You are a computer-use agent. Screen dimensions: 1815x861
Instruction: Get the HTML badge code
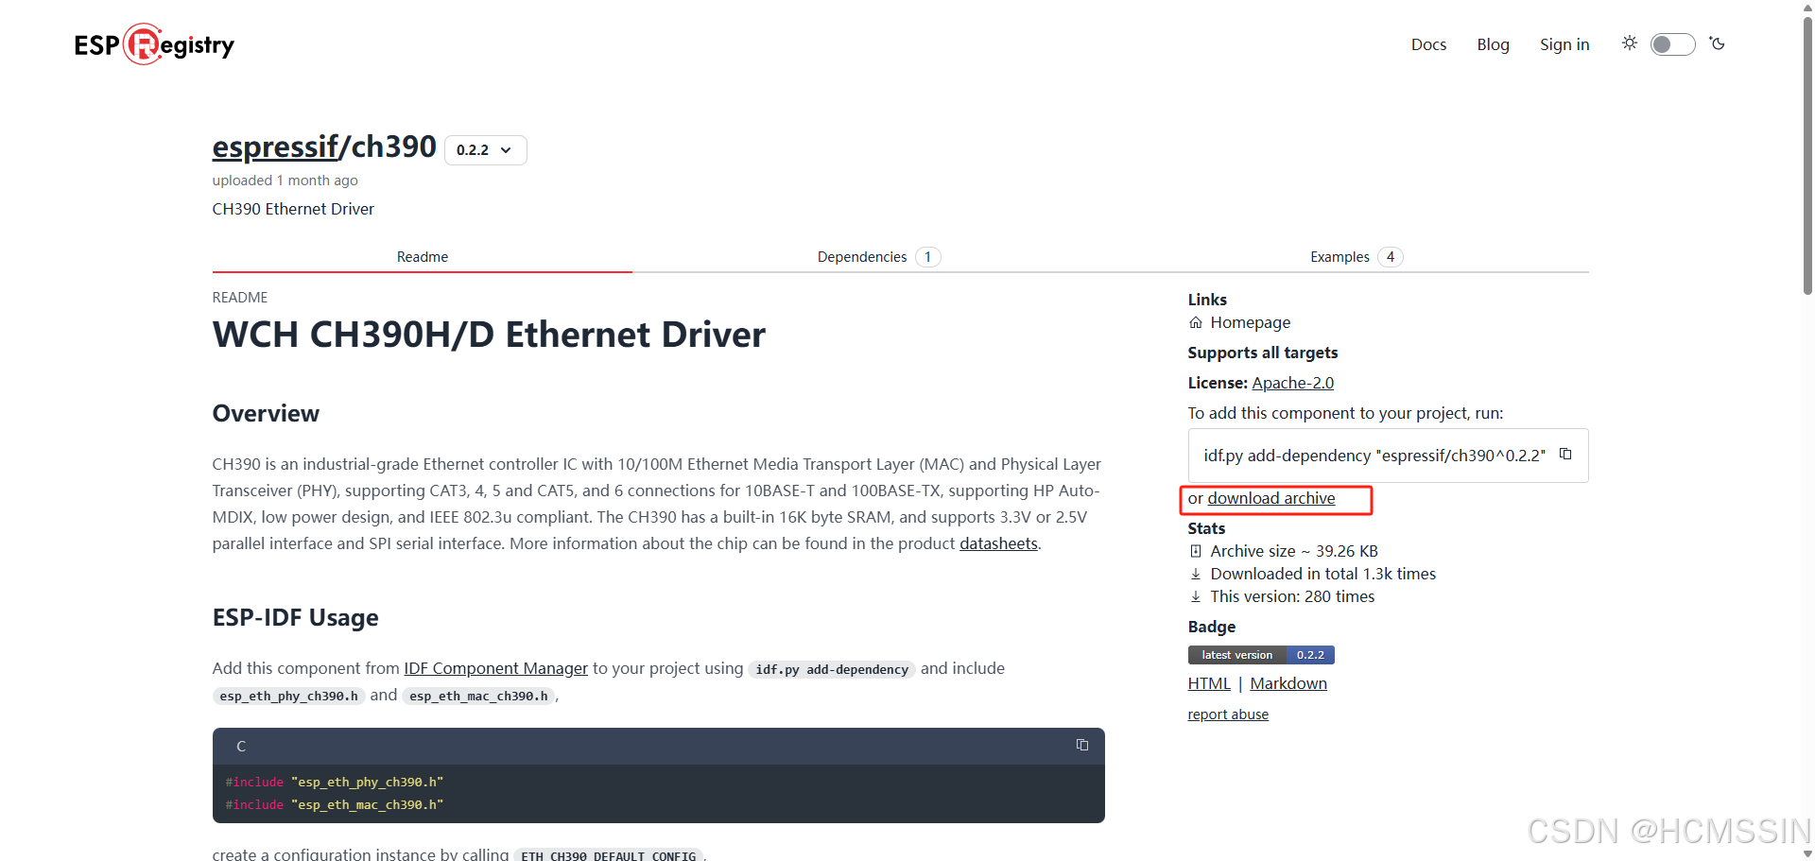(x=1209, y=683)
